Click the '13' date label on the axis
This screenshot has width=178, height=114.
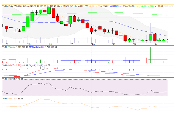tap(29, 44)
